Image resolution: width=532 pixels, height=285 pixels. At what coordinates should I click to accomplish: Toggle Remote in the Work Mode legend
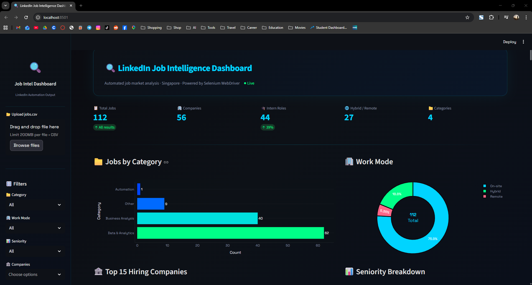[x=493, y=197]
